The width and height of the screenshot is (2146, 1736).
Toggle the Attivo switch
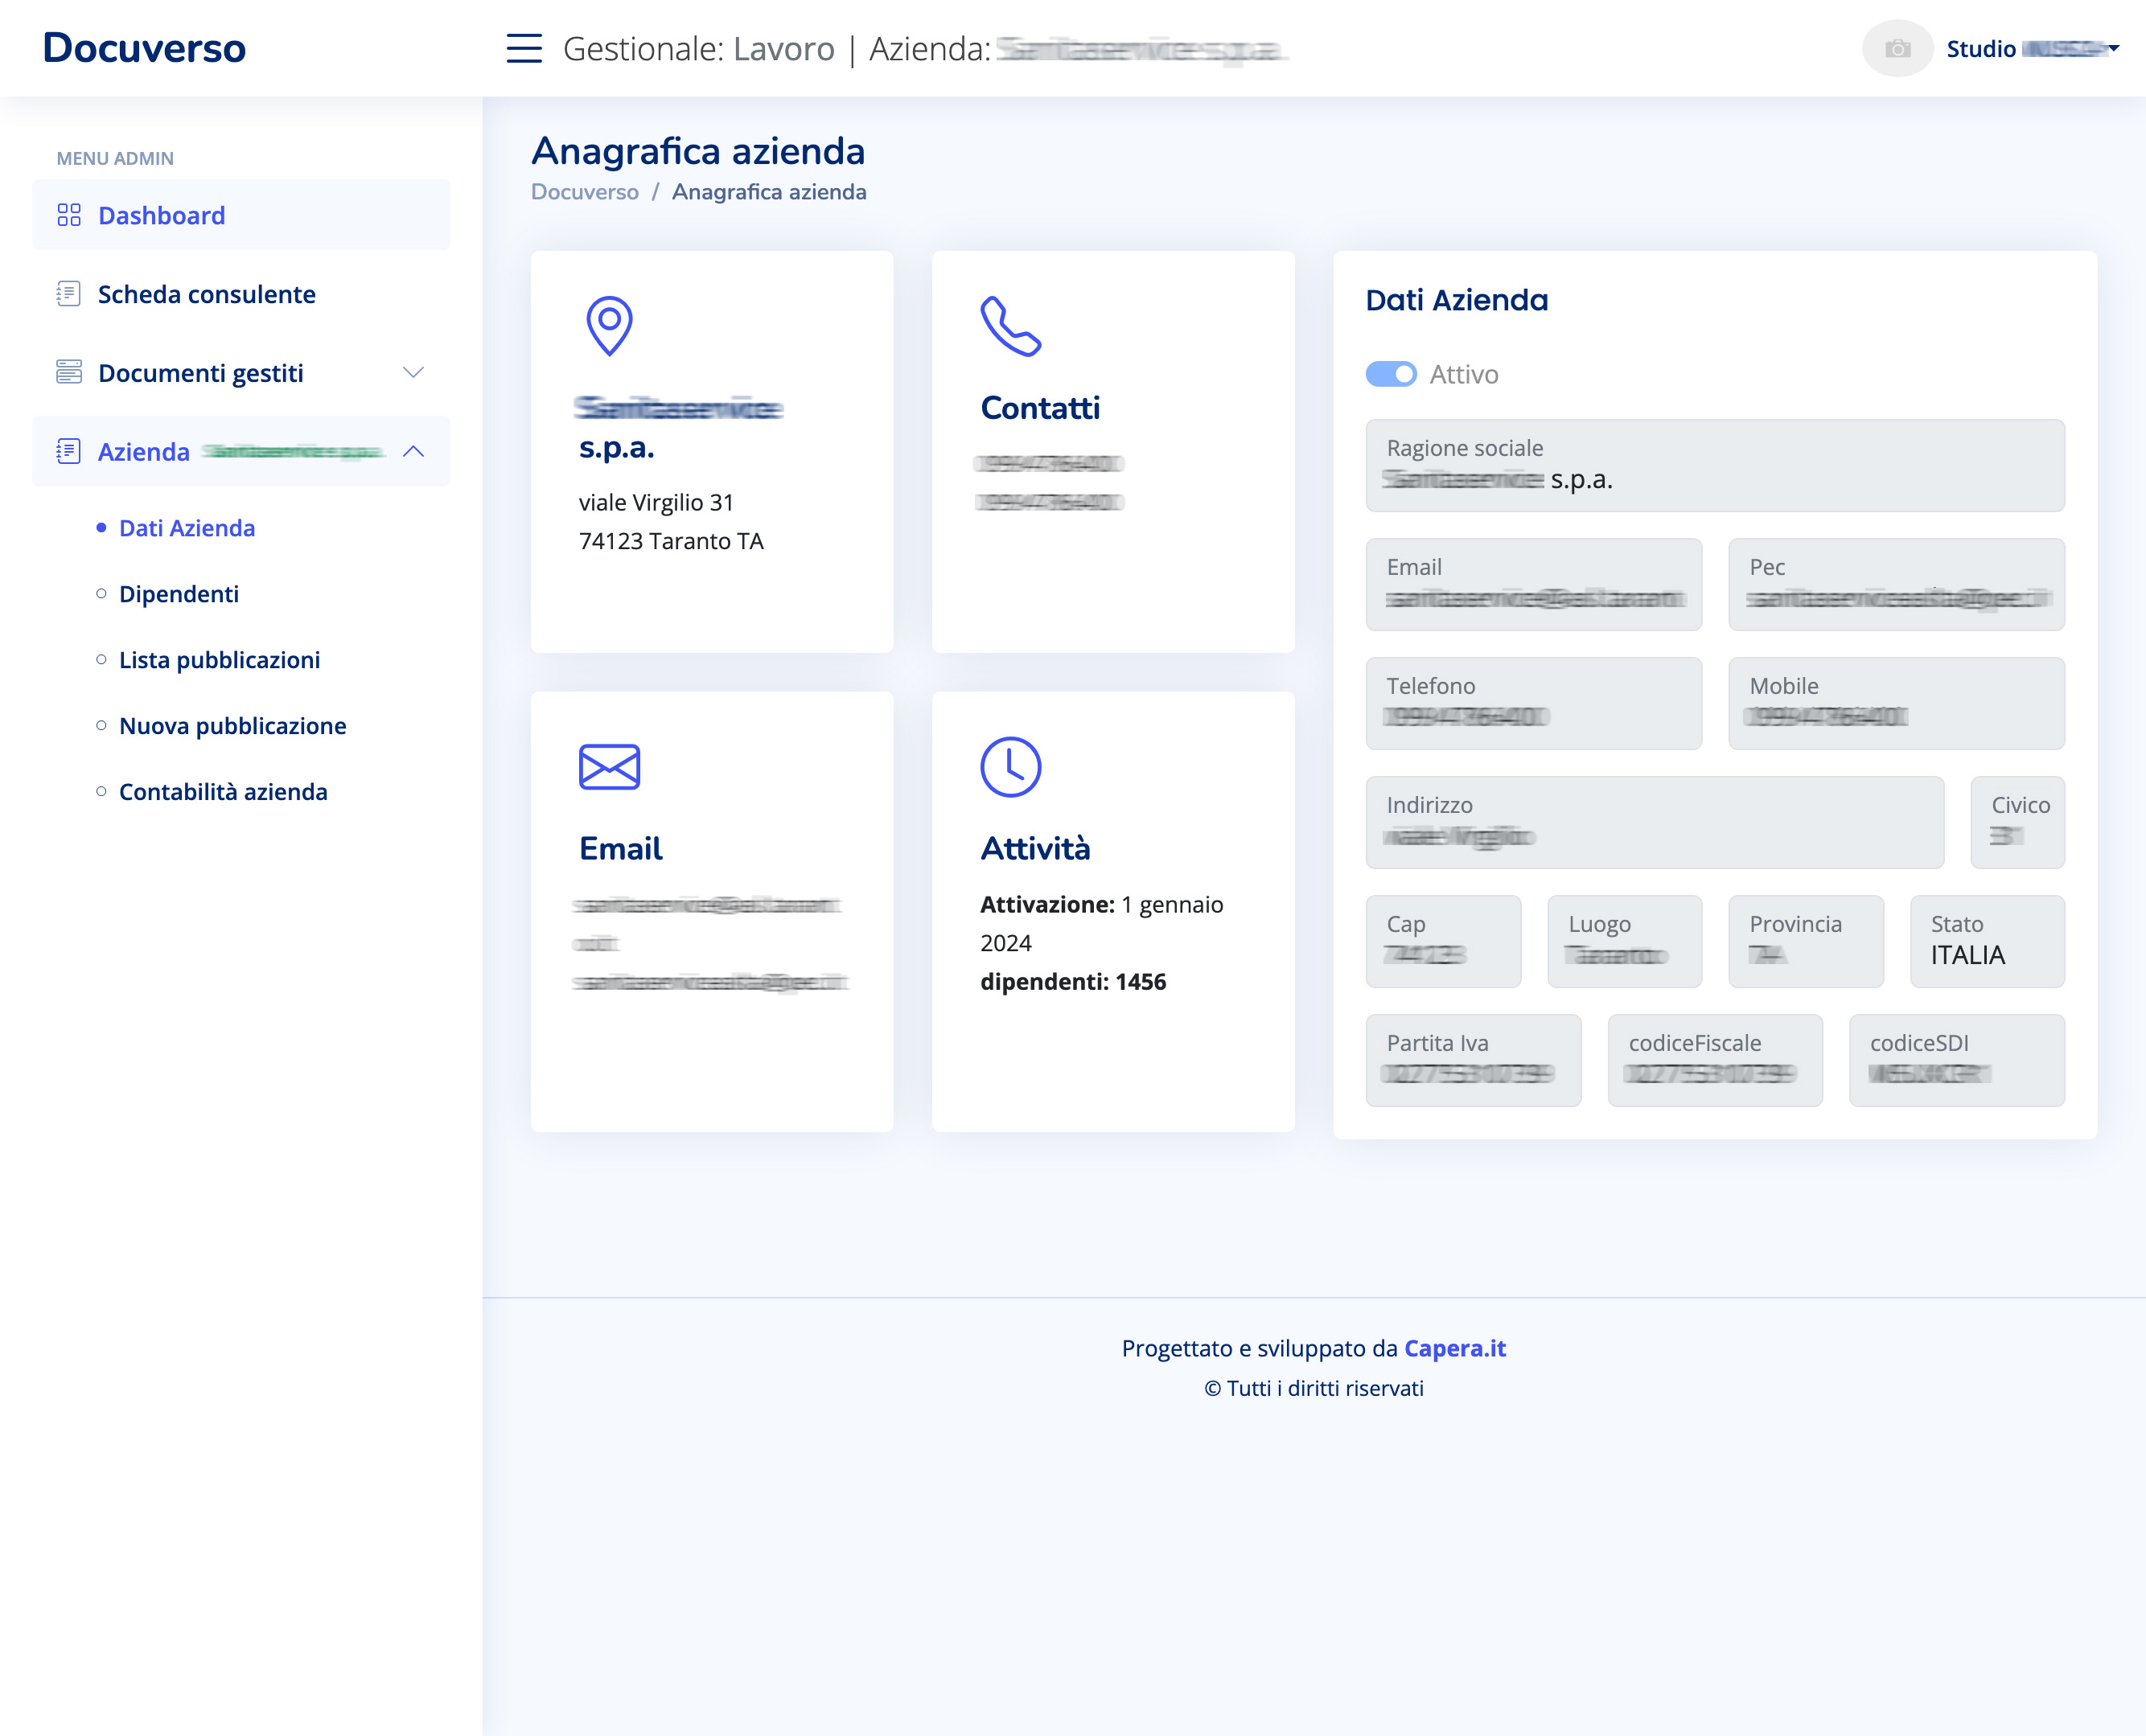[1391, 374]
